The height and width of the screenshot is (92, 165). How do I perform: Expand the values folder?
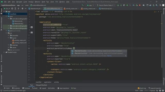[9, 48]
